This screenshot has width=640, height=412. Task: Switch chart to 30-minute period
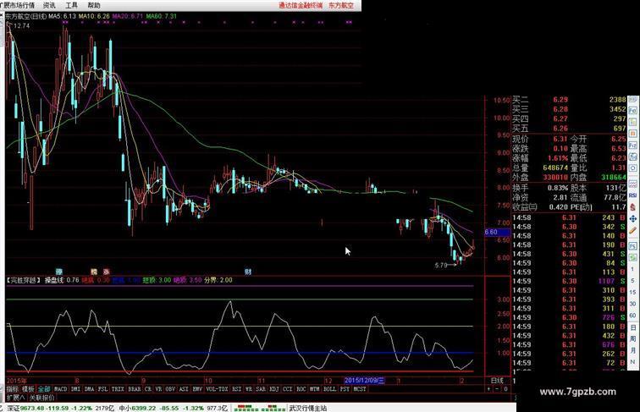pos(632,304)
